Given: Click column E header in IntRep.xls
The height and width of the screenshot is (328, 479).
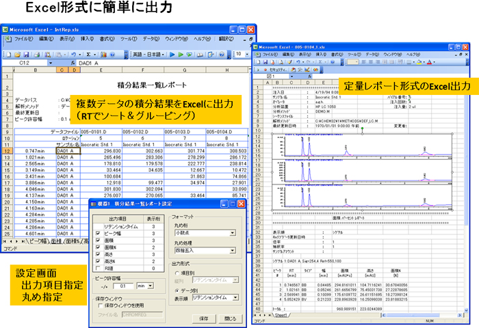Looking at the screenshot, I should click(x=101, y=70).
